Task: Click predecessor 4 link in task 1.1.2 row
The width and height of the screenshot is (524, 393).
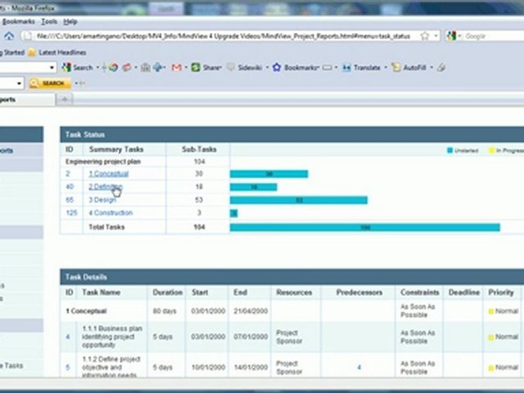Action: (x=359, y=367)
